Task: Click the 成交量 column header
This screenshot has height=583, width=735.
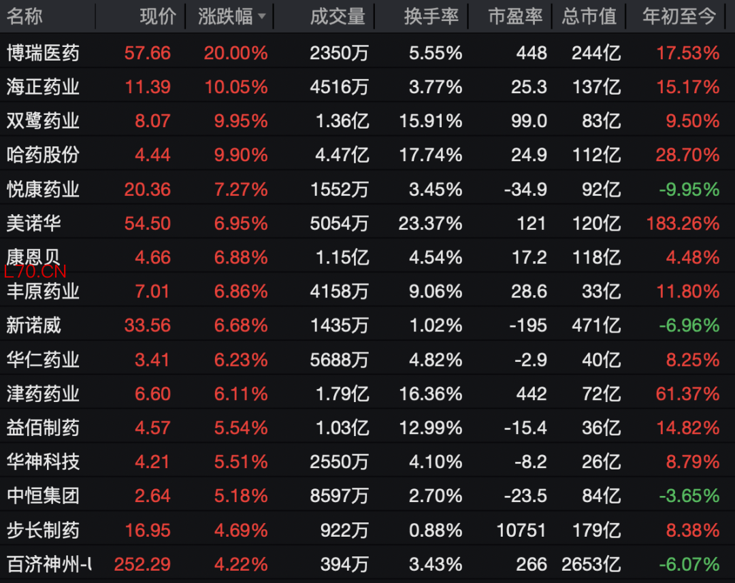Action: [338, 17]
